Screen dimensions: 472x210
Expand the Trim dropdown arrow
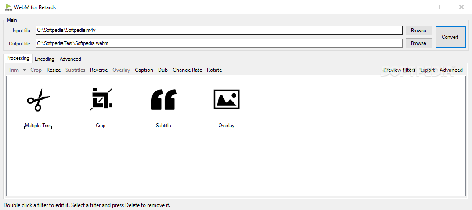coord(24,70)
